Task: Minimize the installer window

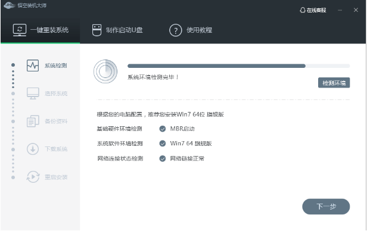Action: pos(340,10)
